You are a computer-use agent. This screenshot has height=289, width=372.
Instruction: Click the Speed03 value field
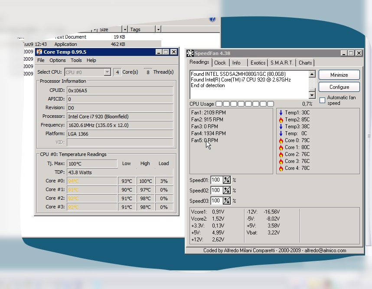[217, 201]
